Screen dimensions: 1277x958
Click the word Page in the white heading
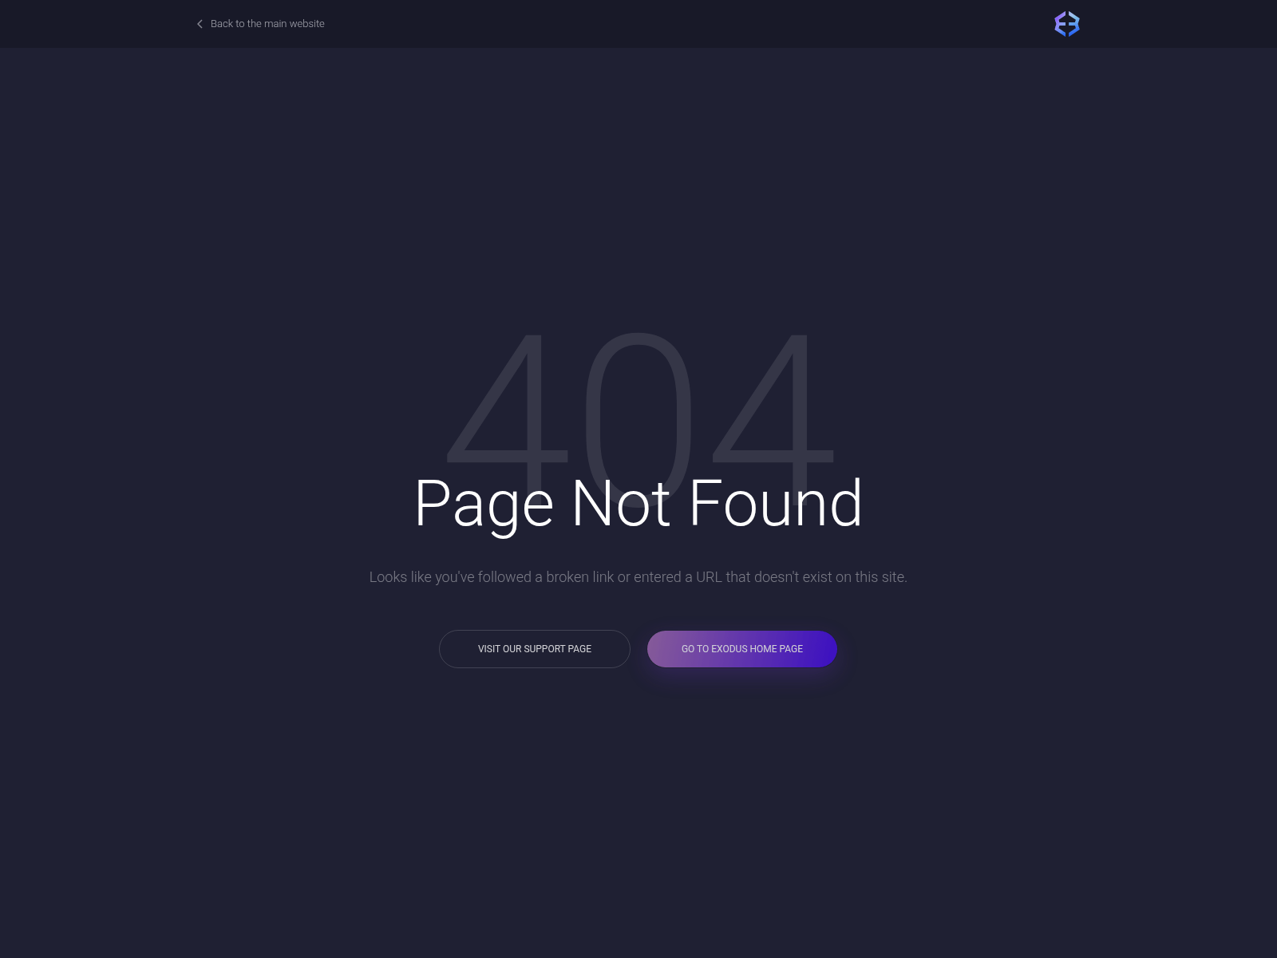pos(484,506)
